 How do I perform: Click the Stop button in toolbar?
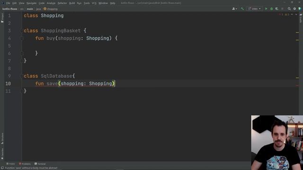[282, 9]
